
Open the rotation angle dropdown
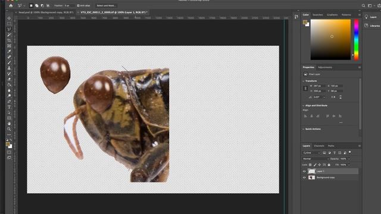(x=324, y=97)
